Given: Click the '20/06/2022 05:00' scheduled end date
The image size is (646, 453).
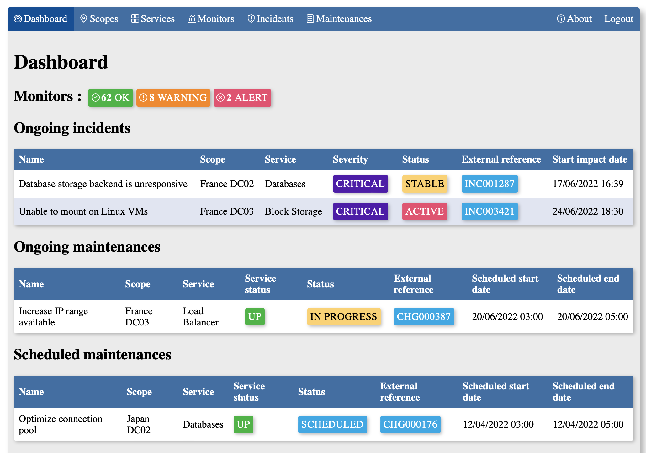Looking at the screenshot, I should (x=592, y=317).
